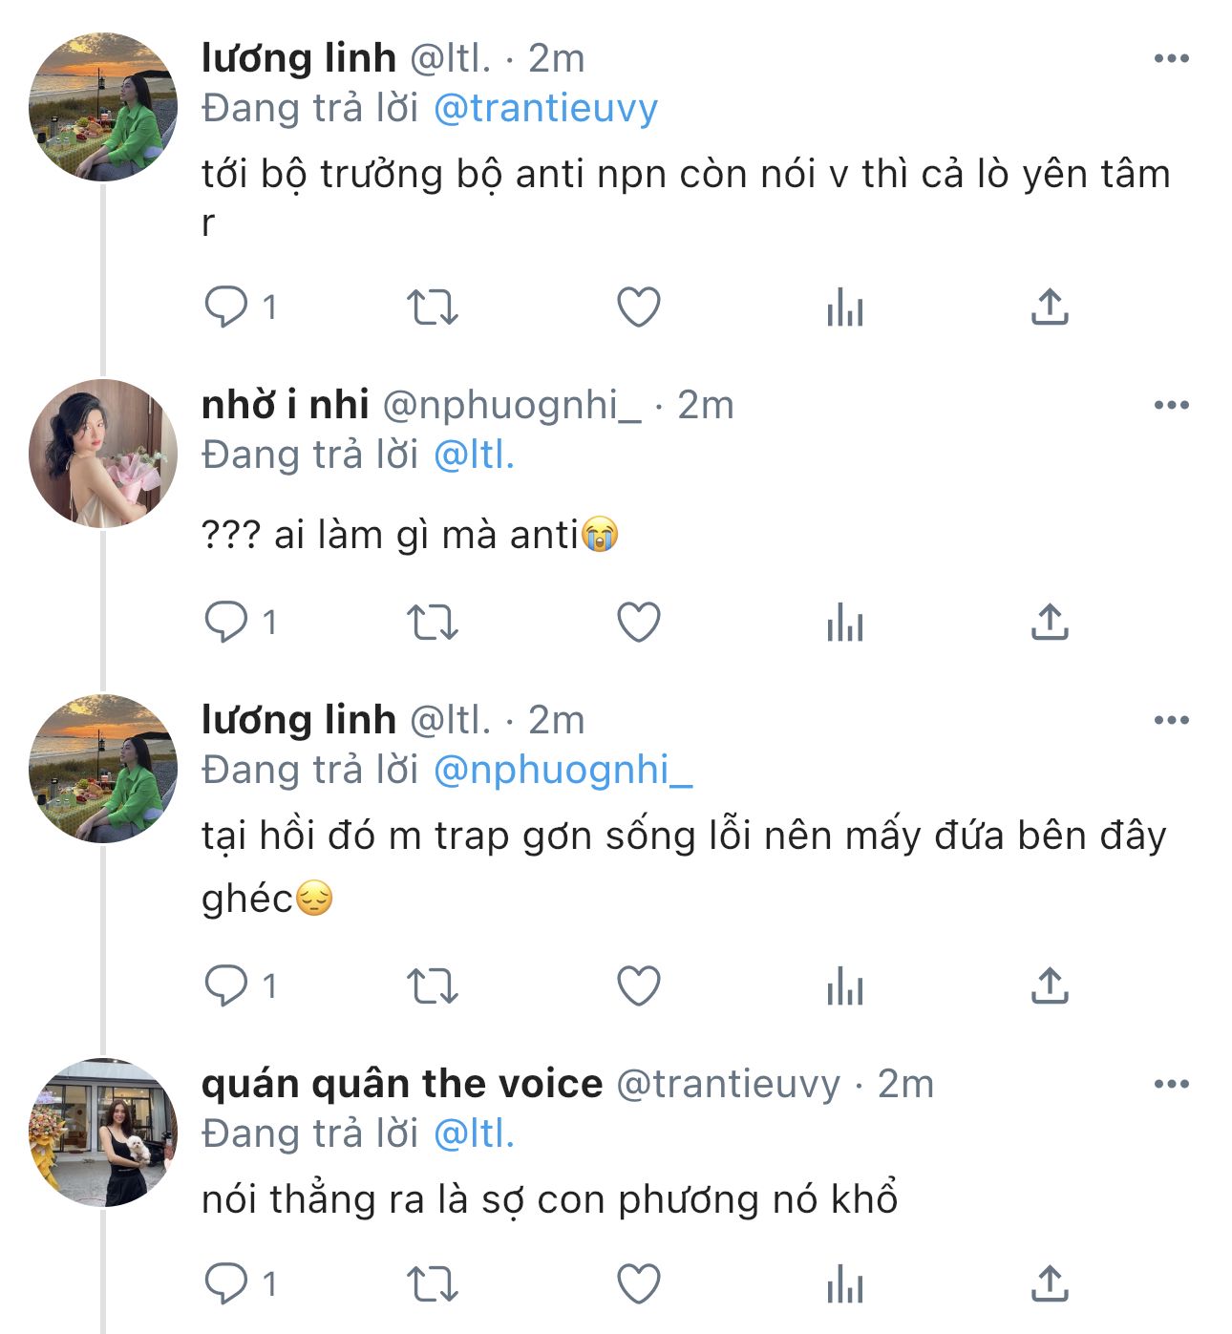Screen dimensions: 1232x1334
Task: Retweet lương linh's tweet about bộ trưởng
Action: coord(433,307)
